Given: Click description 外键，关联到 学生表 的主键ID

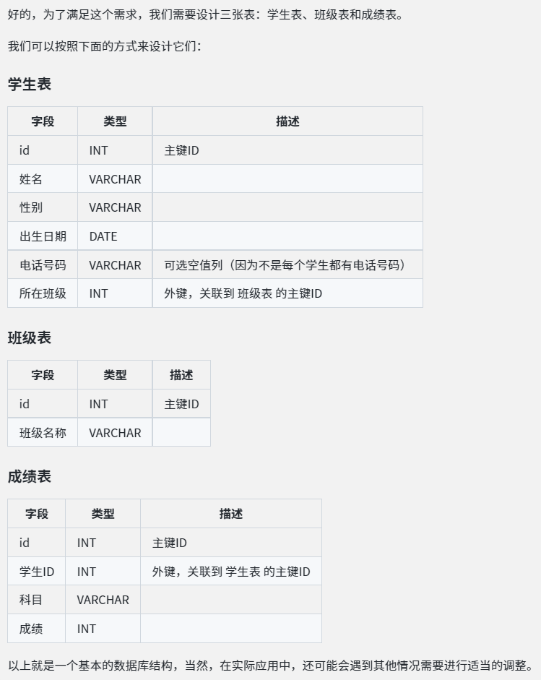Looking at the screenshot, I should point(231,572).
